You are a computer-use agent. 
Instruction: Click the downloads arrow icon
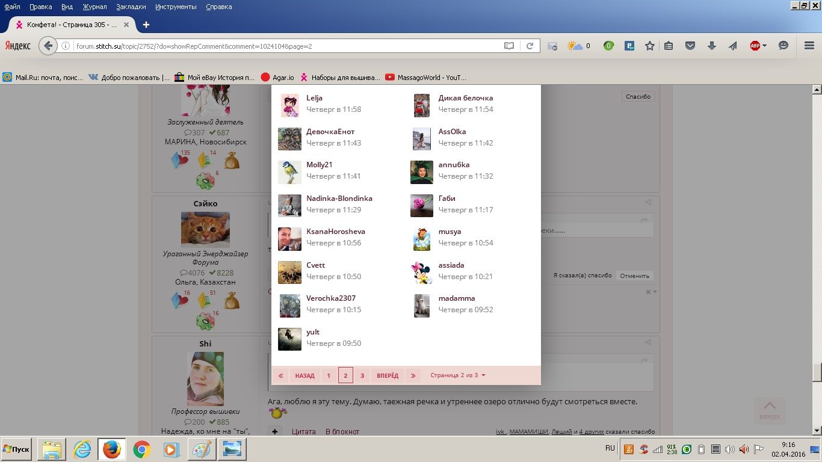click(711, 46)
